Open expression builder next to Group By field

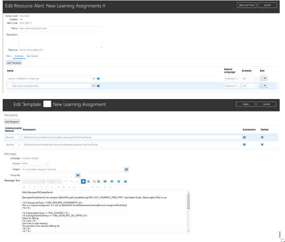(78, 175)
